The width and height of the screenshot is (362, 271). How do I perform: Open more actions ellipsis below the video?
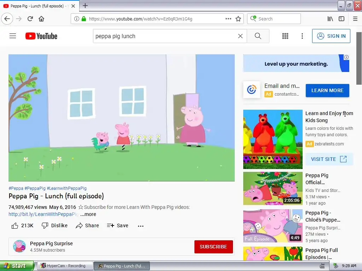[x=141, y=226]
